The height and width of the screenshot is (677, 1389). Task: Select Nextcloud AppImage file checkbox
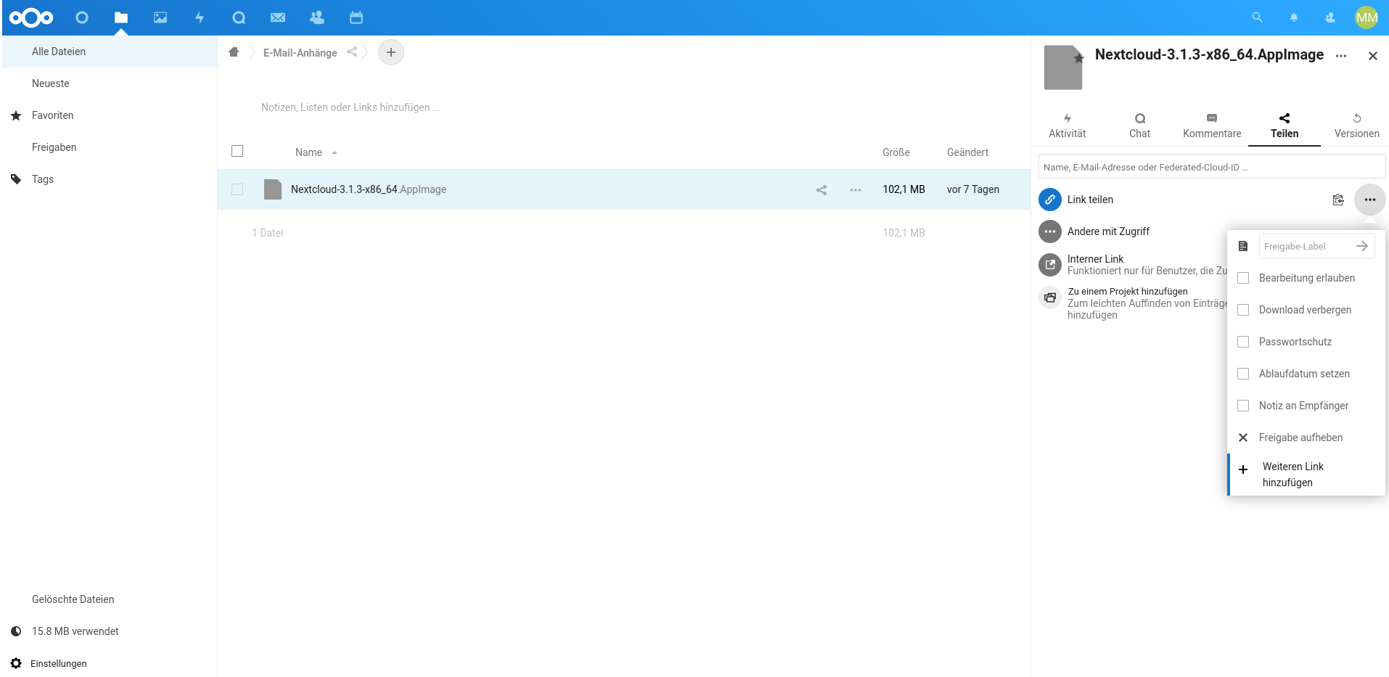[237, 189]
